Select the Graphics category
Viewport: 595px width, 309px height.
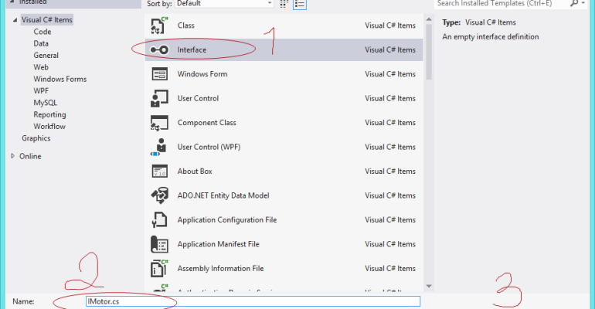click(x=36, y=138)
